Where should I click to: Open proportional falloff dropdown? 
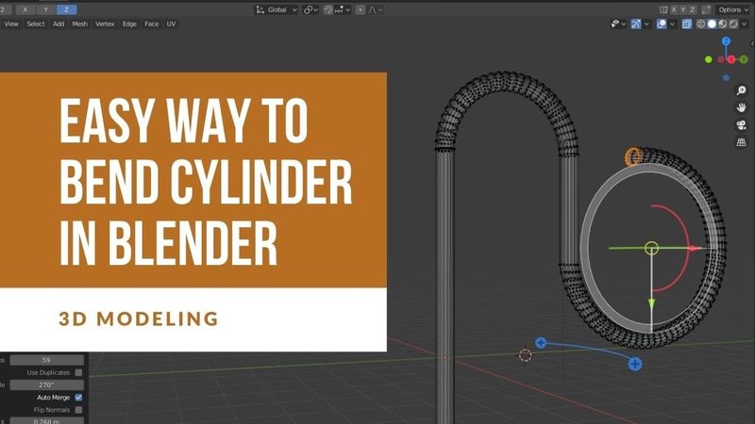376,9
